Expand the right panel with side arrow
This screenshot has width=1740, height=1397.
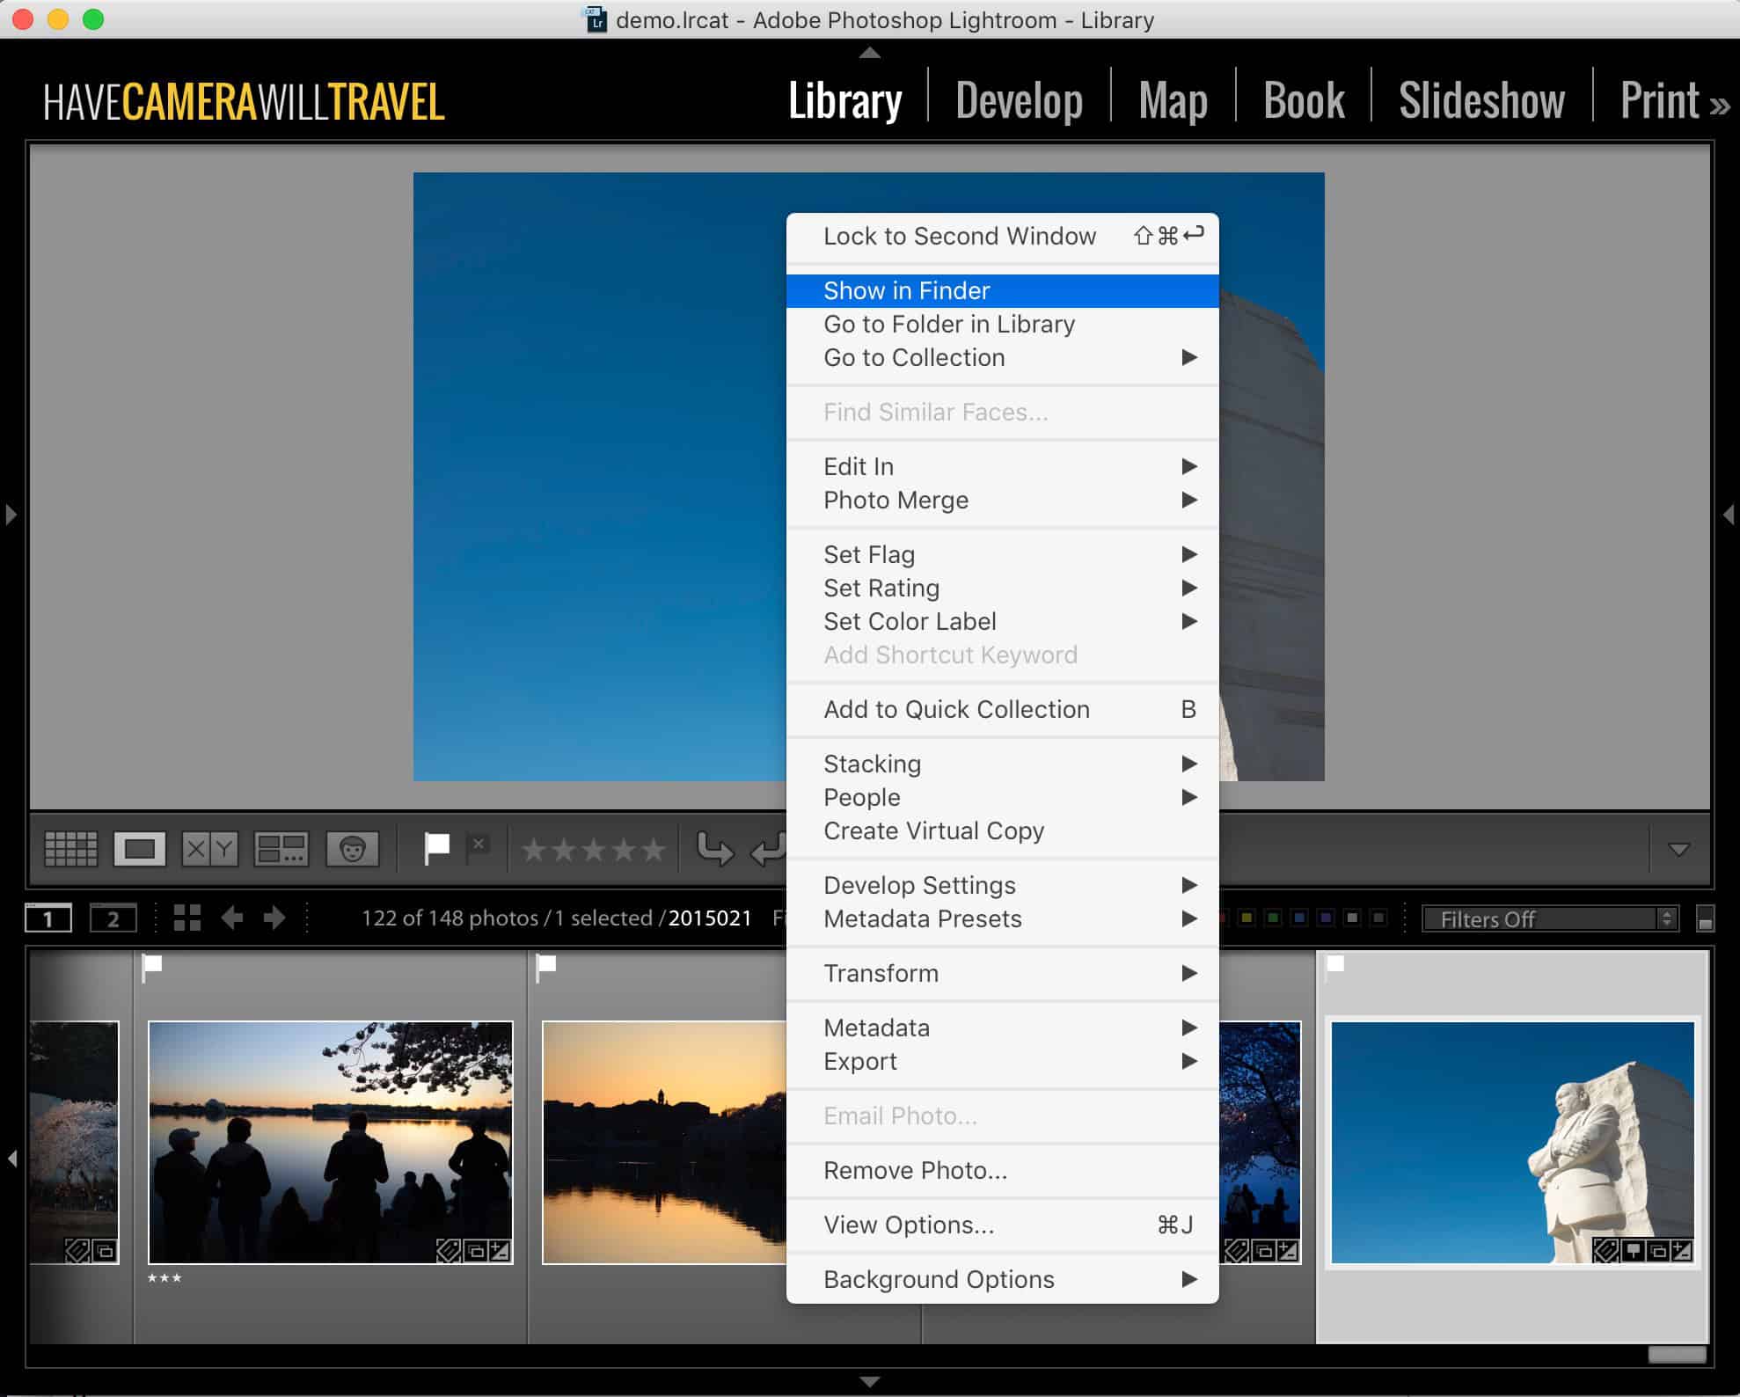tap(1729, 514)
